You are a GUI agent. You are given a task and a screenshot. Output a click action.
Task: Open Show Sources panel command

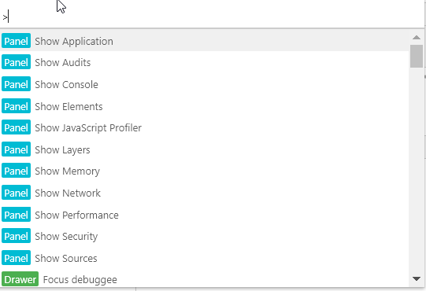(x=204, y=258)
